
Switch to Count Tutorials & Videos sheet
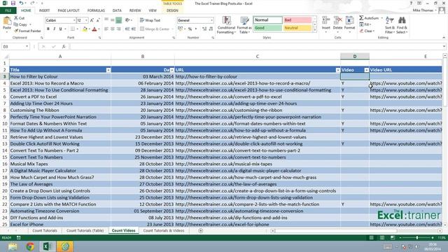164,230
